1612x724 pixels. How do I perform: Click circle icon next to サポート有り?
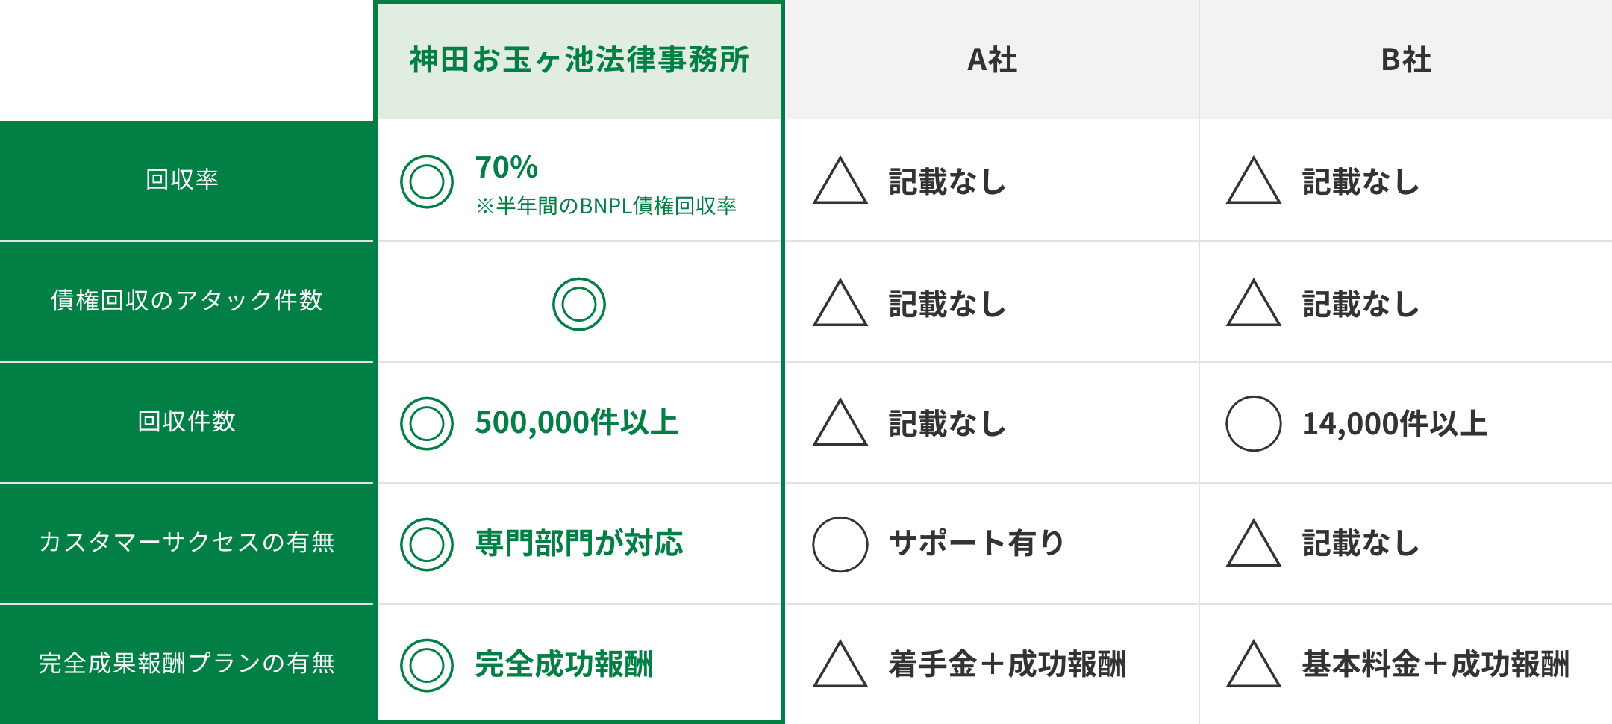click(x=840, y=544)
